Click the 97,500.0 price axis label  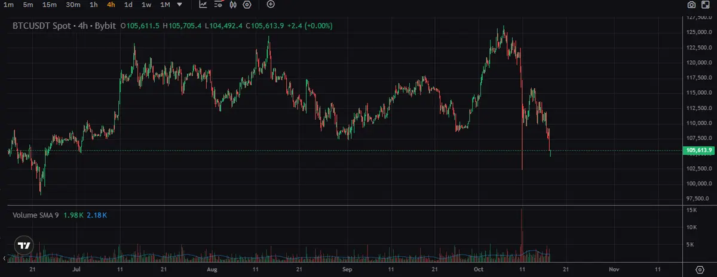[698, 198]
